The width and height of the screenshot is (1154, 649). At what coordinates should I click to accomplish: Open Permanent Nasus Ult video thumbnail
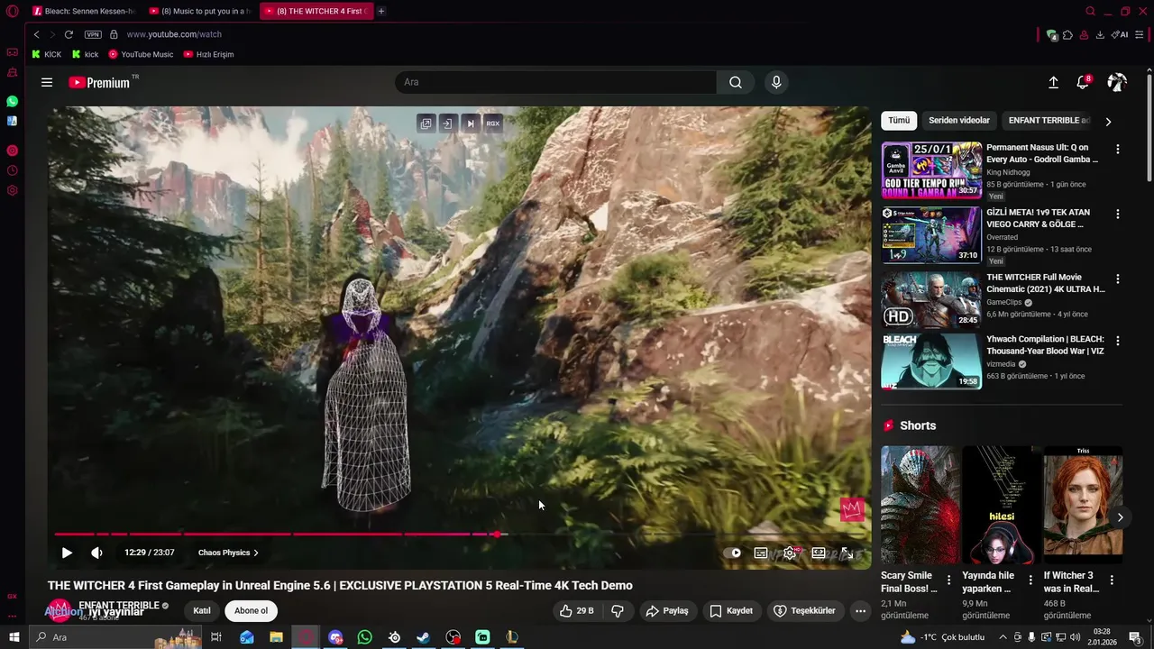931,170
